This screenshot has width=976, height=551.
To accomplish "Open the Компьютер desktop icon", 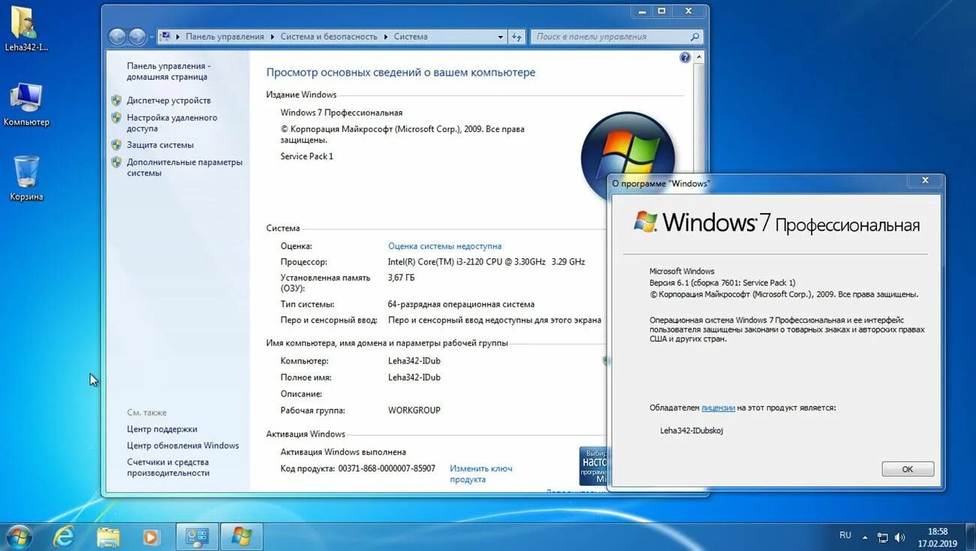I will pyautogui.click(x=26, y=104).
